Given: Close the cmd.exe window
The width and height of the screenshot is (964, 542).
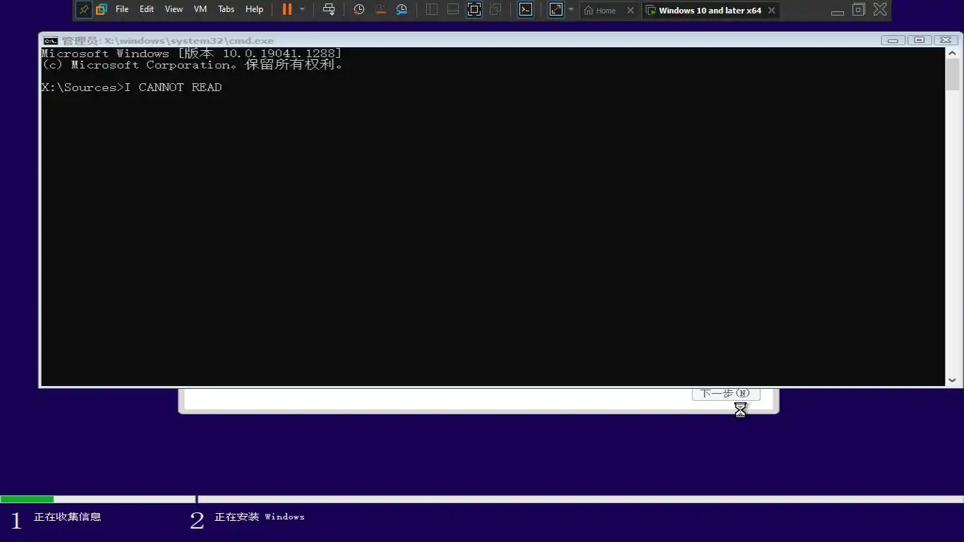Looking at the screenshot, I should (x=945, y=40).
